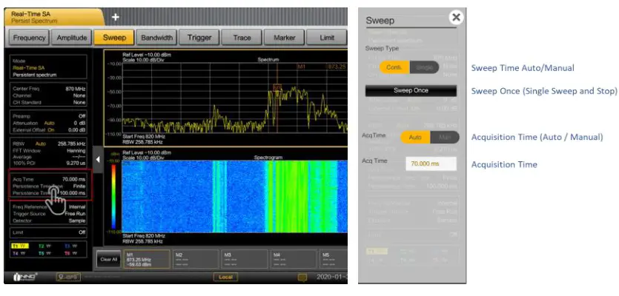Select the T6 trace indicator
619x296 pixels.
(x=70, y=253)
